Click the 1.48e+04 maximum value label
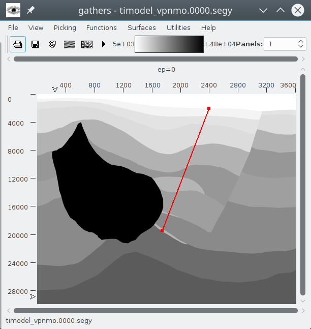 click(x=220, y=44)
